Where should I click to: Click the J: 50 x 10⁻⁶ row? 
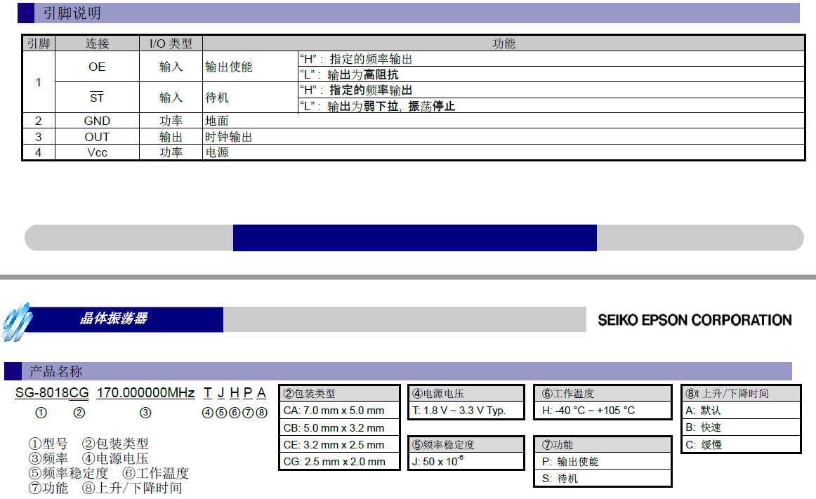coord(466,462)
